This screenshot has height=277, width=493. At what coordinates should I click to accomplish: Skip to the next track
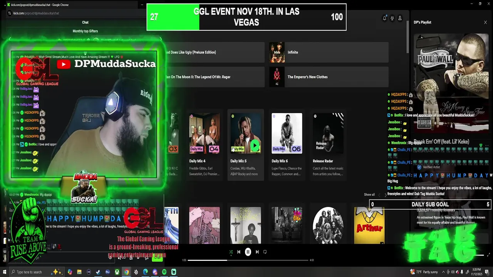[257, 252]
